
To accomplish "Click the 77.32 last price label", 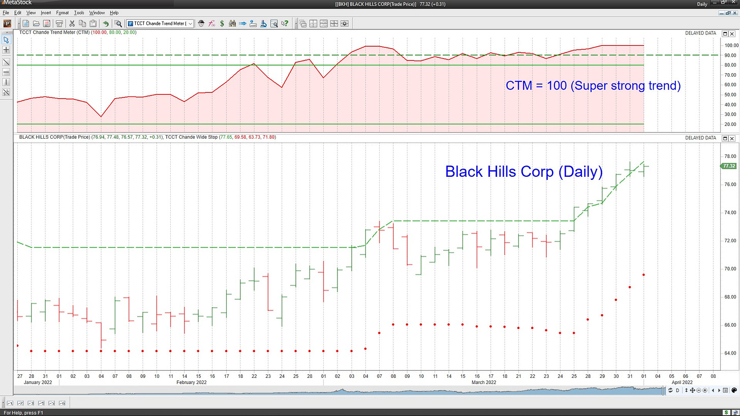I will point(728,166).
